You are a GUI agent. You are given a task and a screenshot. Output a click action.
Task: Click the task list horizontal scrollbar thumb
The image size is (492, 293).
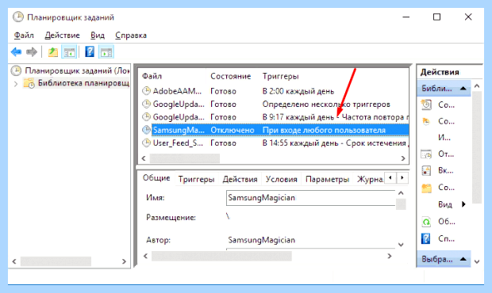tap(184, 158)
